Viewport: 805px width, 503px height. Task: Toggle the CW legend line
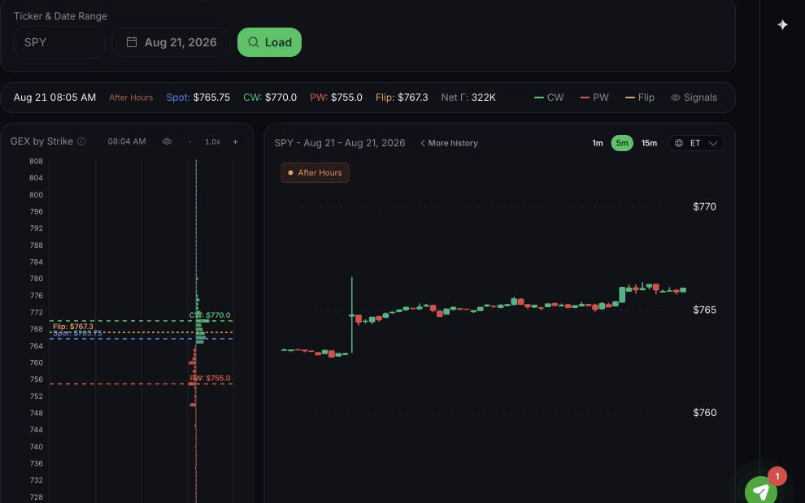point(549,98)
